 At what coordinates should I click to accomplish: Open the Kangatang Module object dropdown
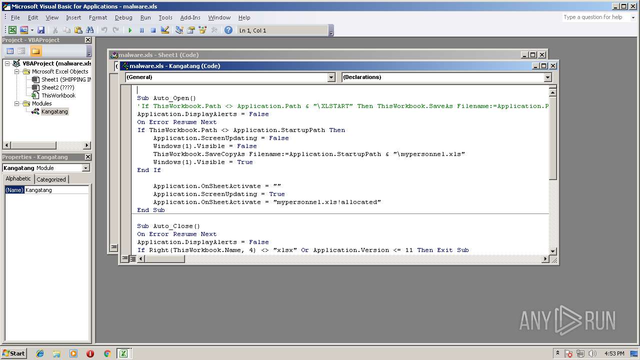pyautogui.click(x=85, y=168)
